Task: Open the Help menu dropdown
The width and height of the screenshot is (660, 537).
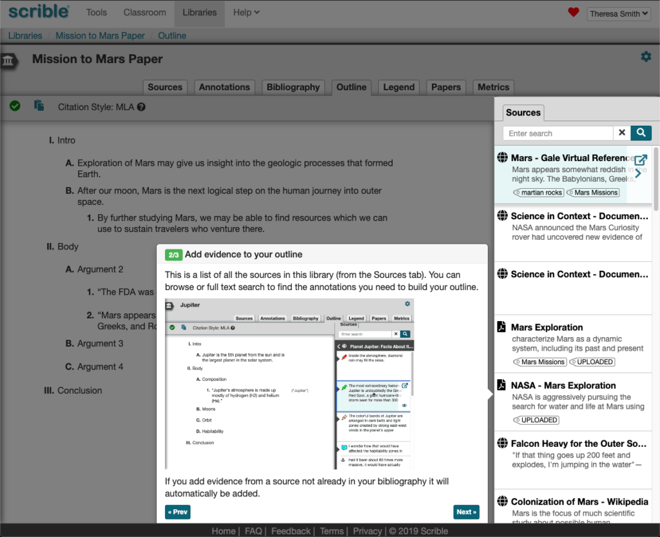Action: [x=246, y=13]
